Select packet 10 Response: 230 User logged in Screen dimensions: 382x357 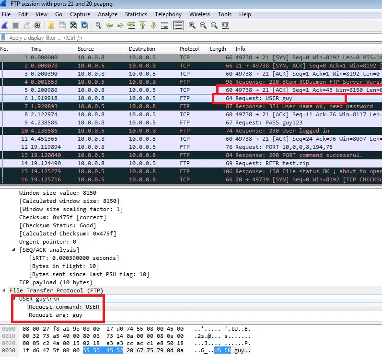coord(191,131)
